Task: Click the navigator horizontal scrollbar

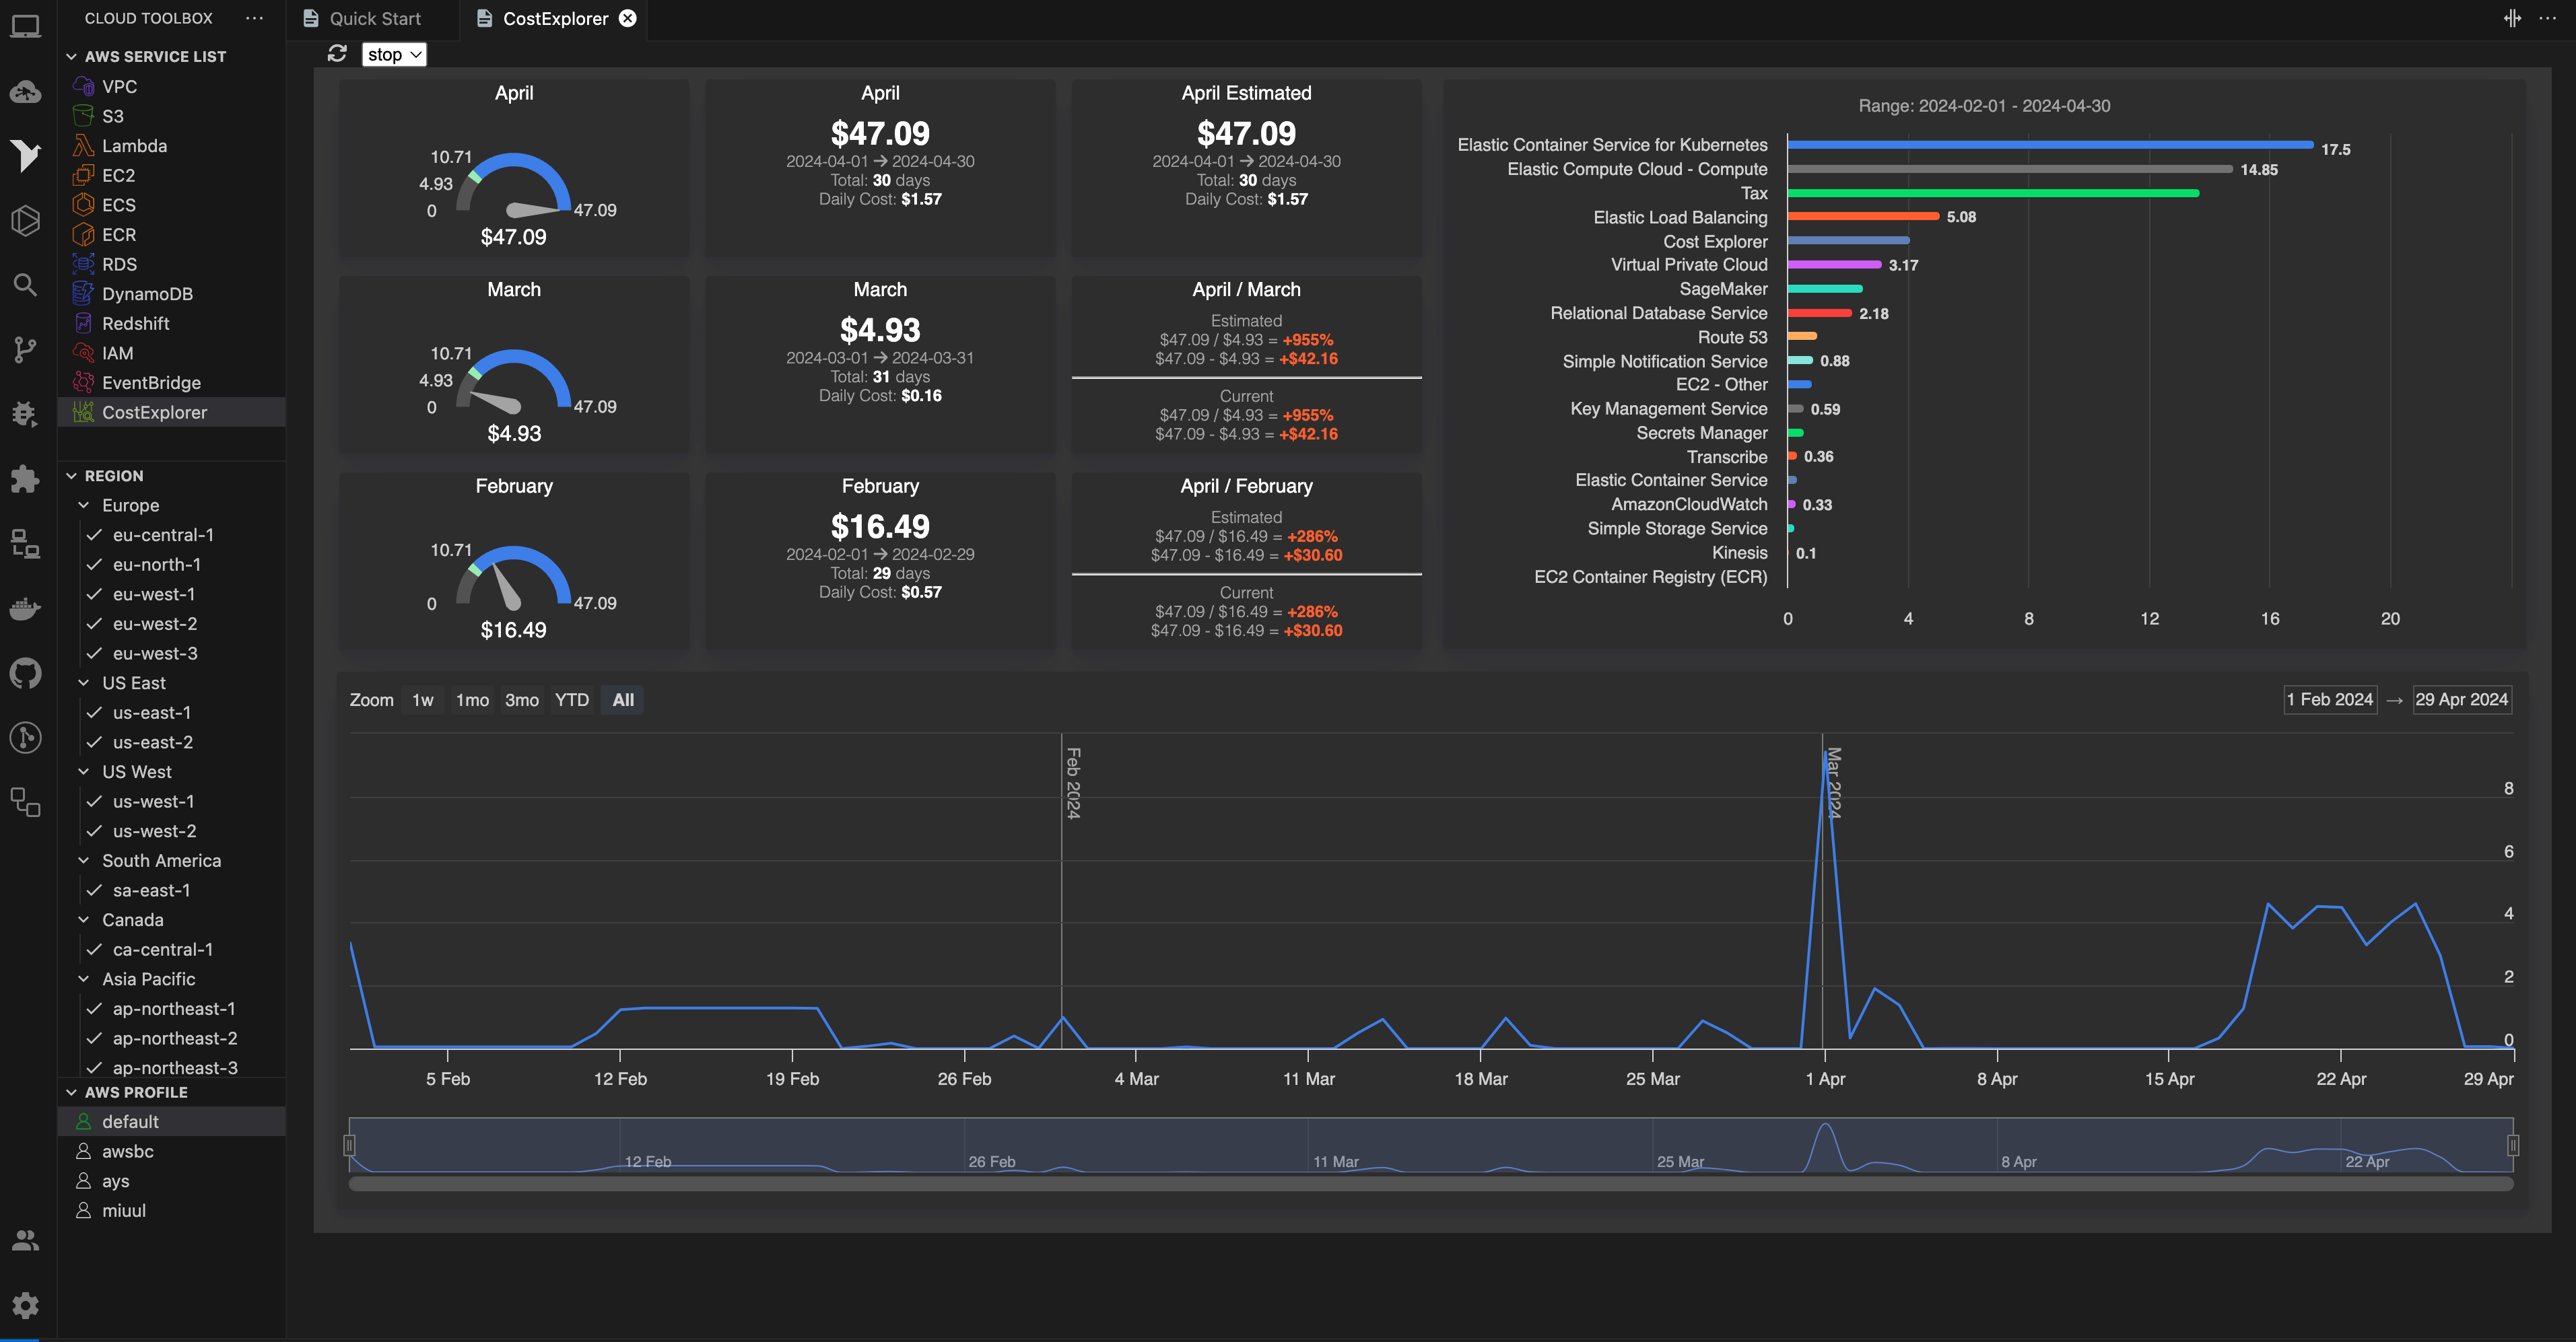Action: [1430, 1184]
